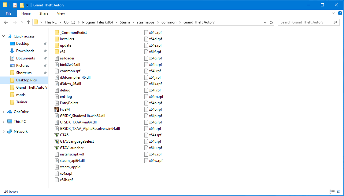Select the GTAVLanguageSelect icon
The width and height of the screenshot is (344, 196).
(x=57, y=141)
